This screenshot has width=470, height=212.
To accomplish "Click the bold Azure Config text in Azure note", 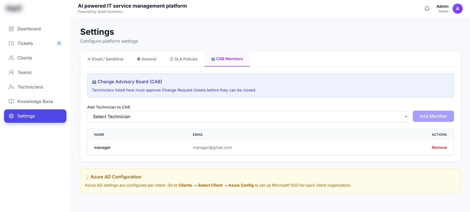I will click(241, 185).
